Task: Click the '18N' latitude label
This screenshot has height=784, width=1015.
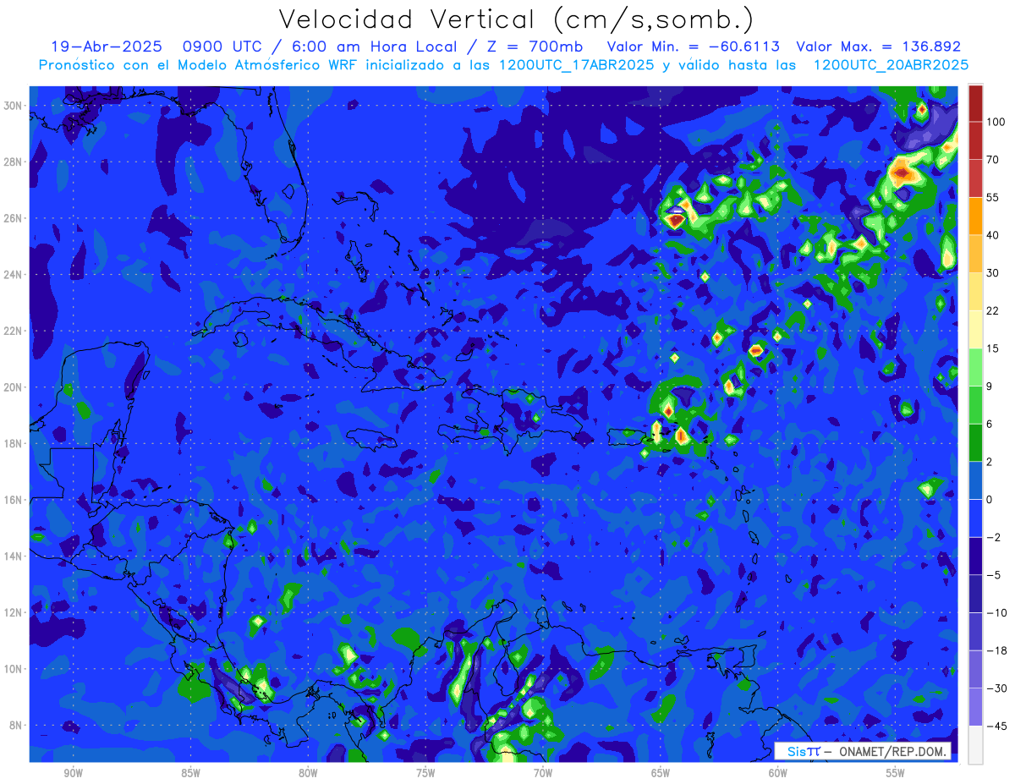Action: click(13, 443)
